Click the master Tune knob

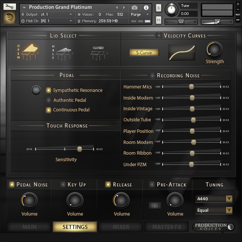tap(171, 10)
